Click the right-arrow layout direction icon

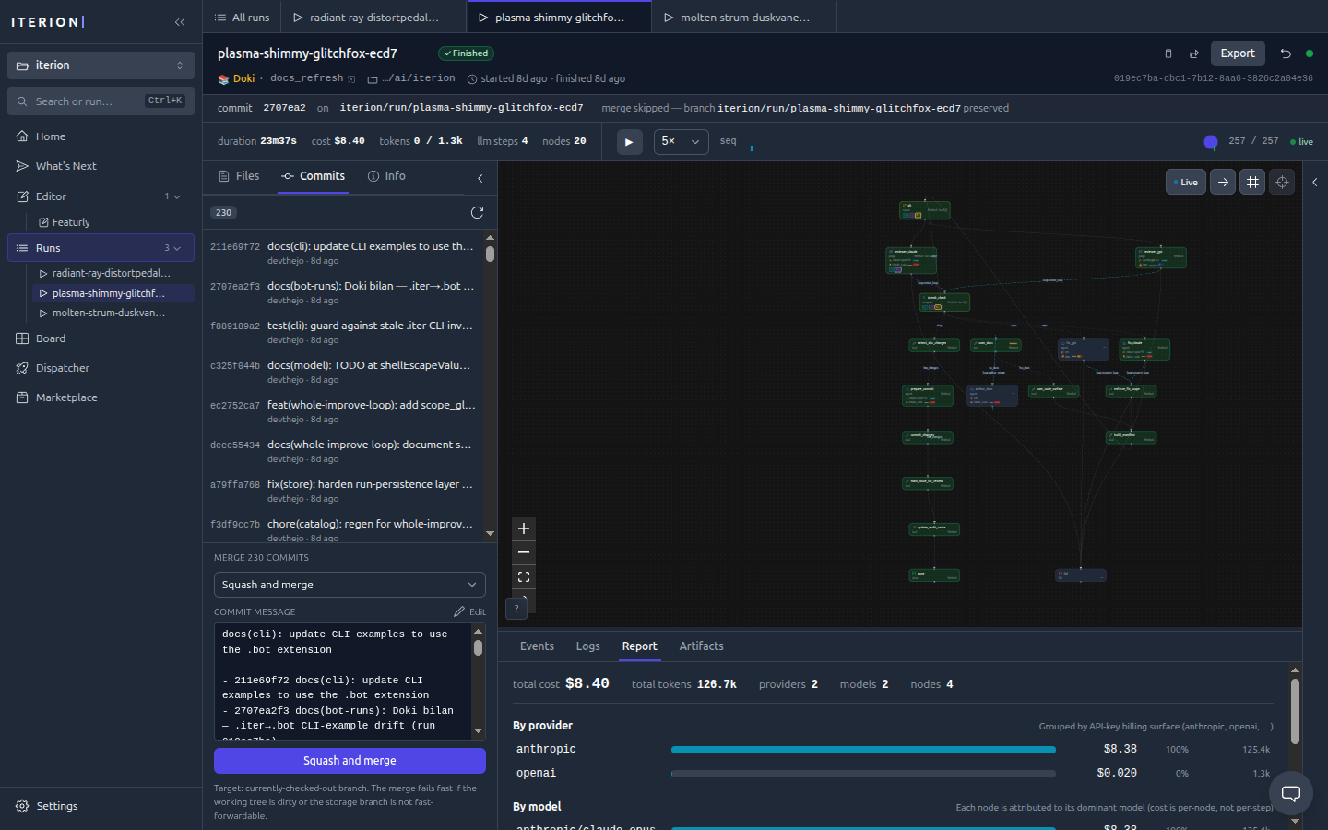(x=1223, y=182)
